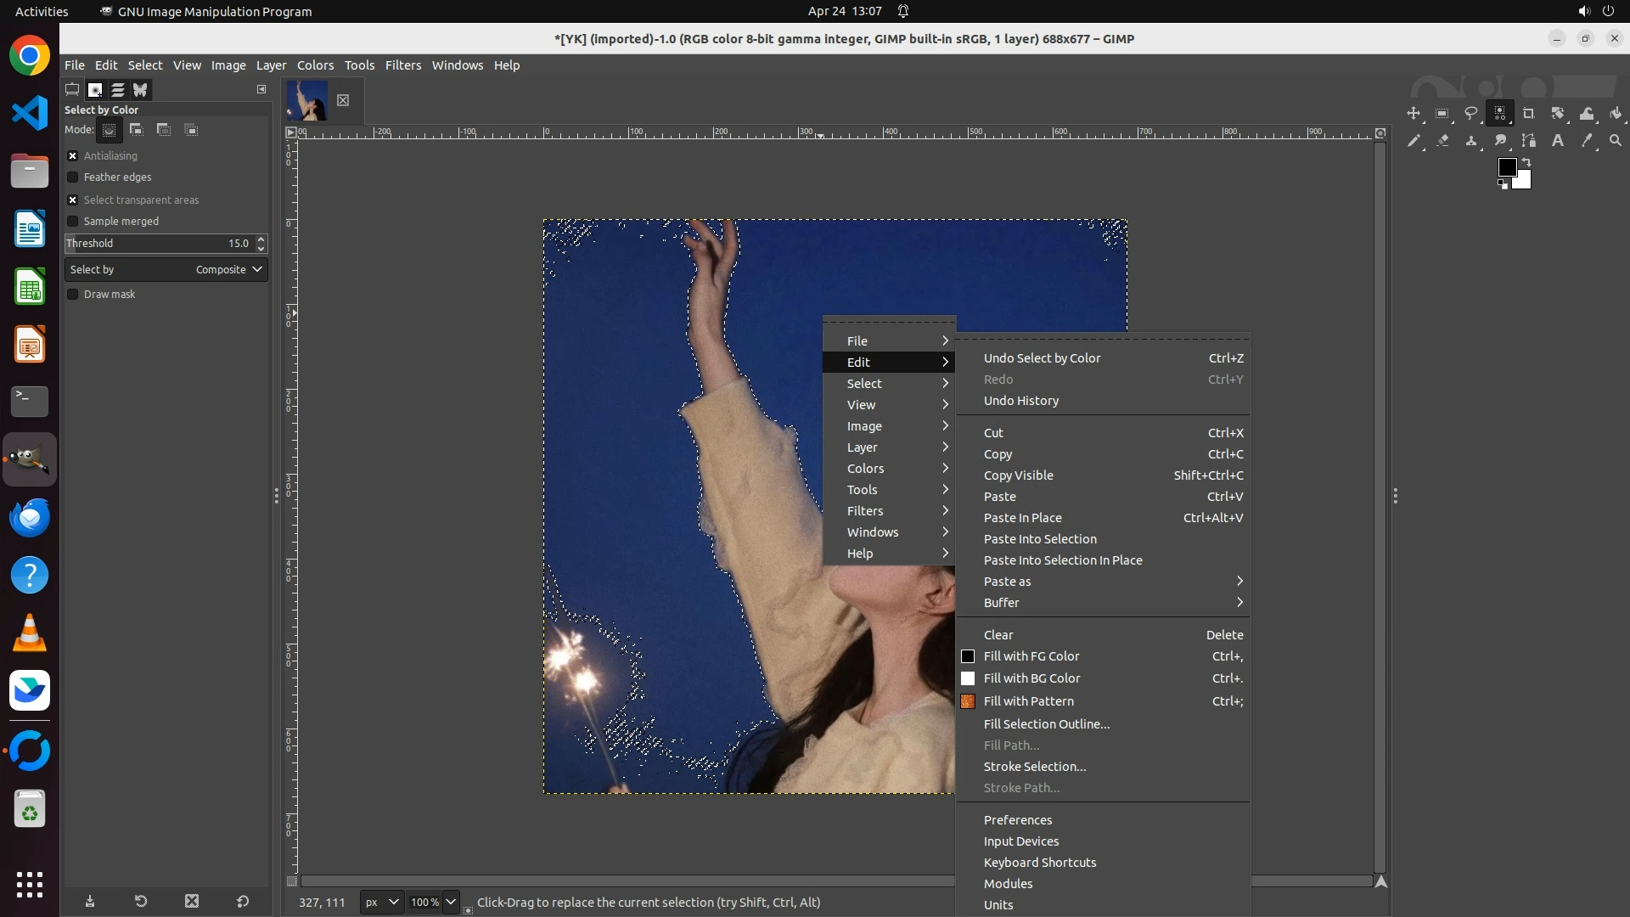Toggle the Draw mask checkbox

(x=73, y=295)
